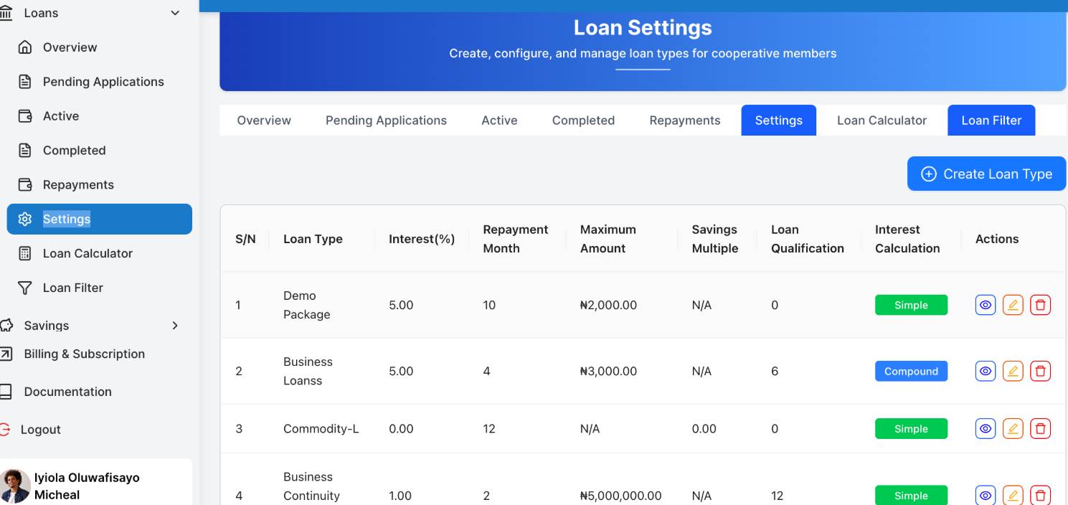Click the ₦5,000,000.00 maximum amount cell
The width and height of the screenshot is (1068, 505).
[x=621, y=496]
